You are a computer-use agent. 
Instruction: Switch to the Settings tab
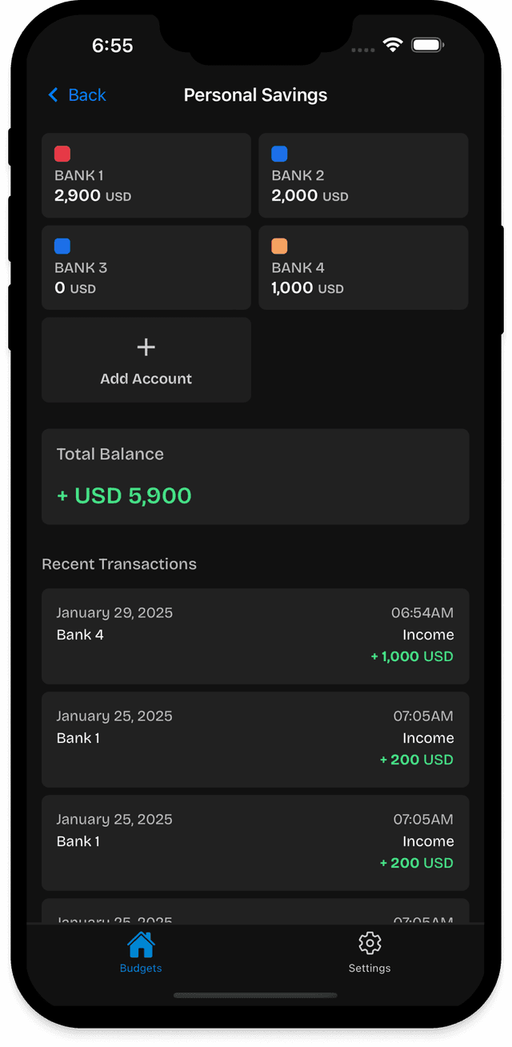point(369,953)
